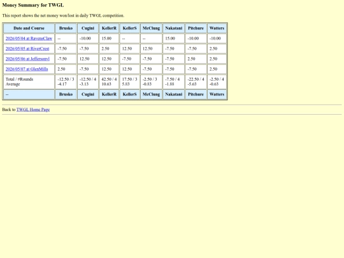Open the 2020/05/07 at GlenMills link
Screen dimensions: 344x258
[27, 69]
